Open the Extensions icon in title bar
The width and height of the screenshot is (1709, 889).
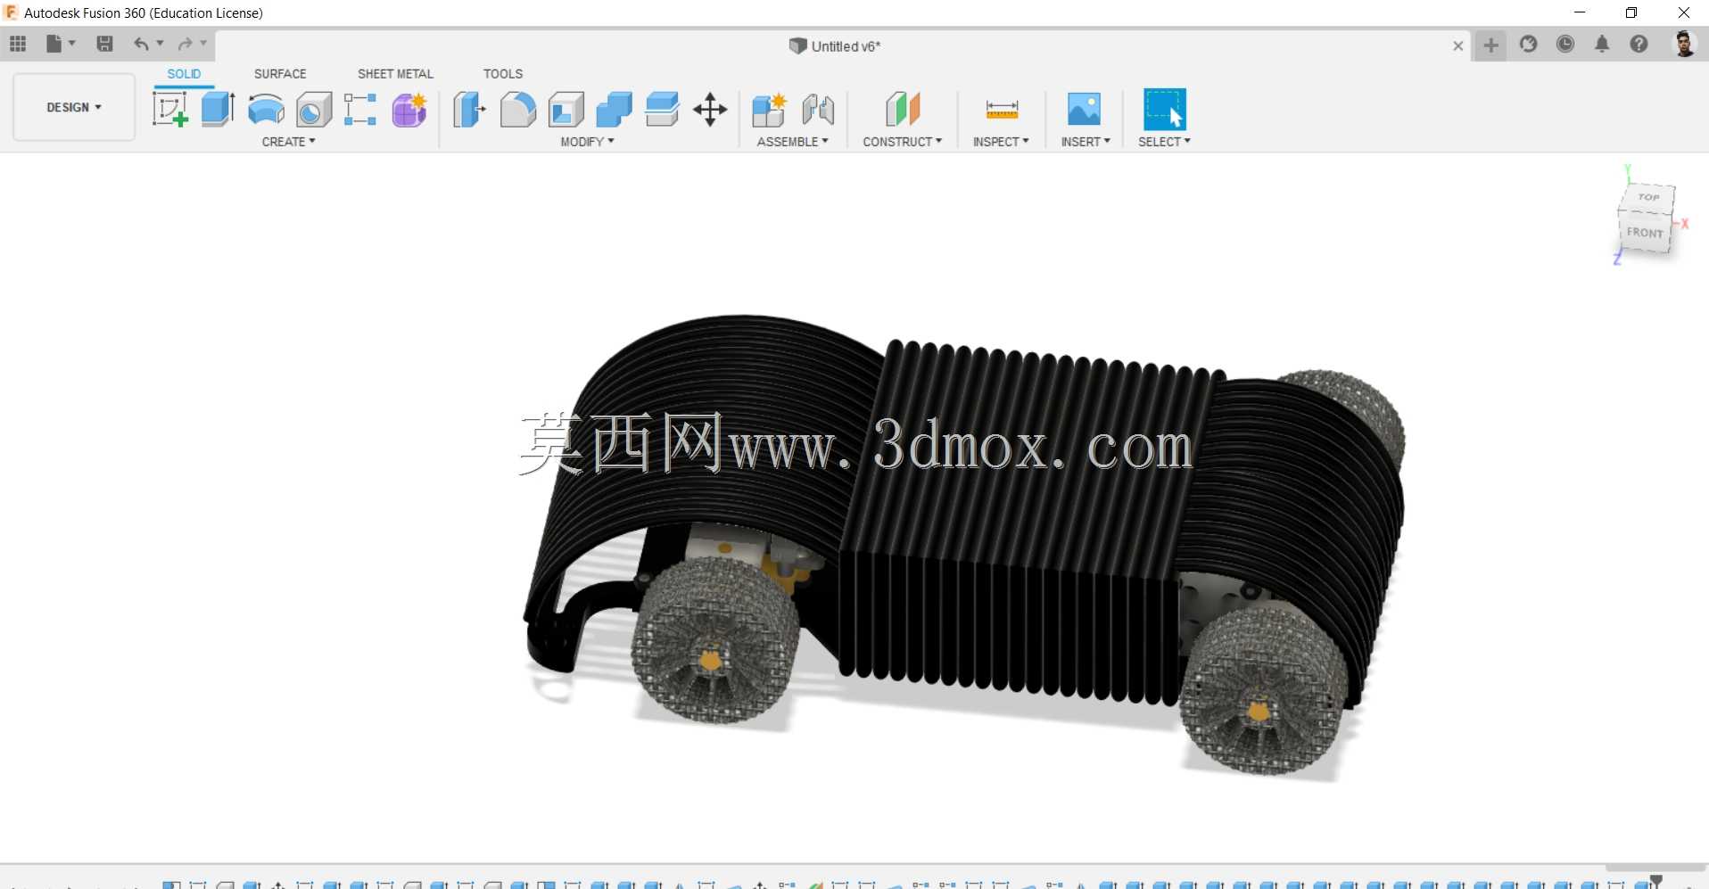1529,44
